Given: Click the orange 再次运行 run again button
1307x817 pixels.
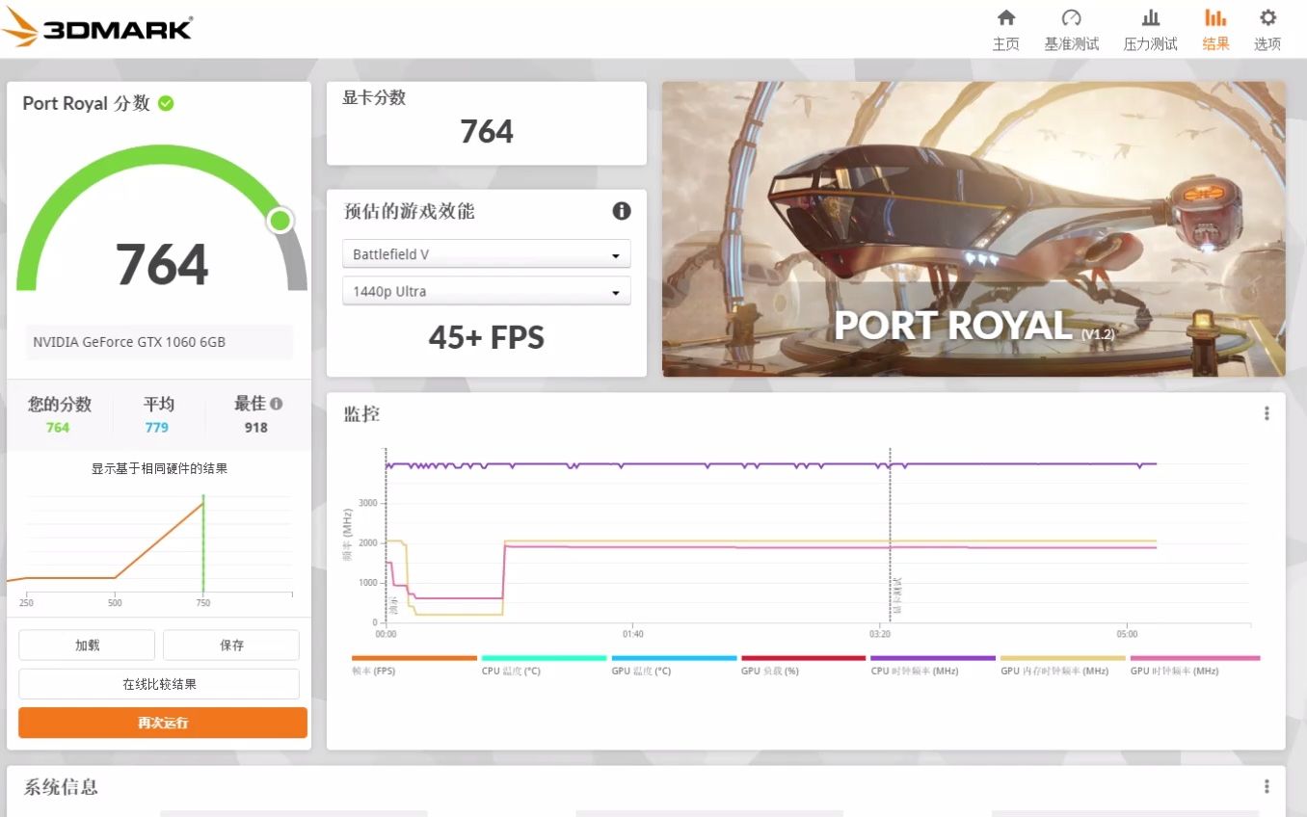Looking at the screenshot, I should coord(163,723).
